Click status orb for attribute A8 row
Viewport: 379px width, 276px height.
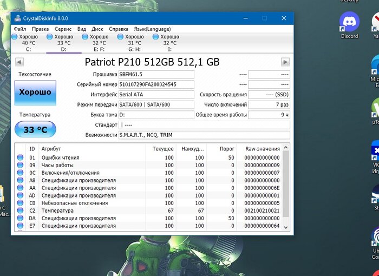[21, 180]
